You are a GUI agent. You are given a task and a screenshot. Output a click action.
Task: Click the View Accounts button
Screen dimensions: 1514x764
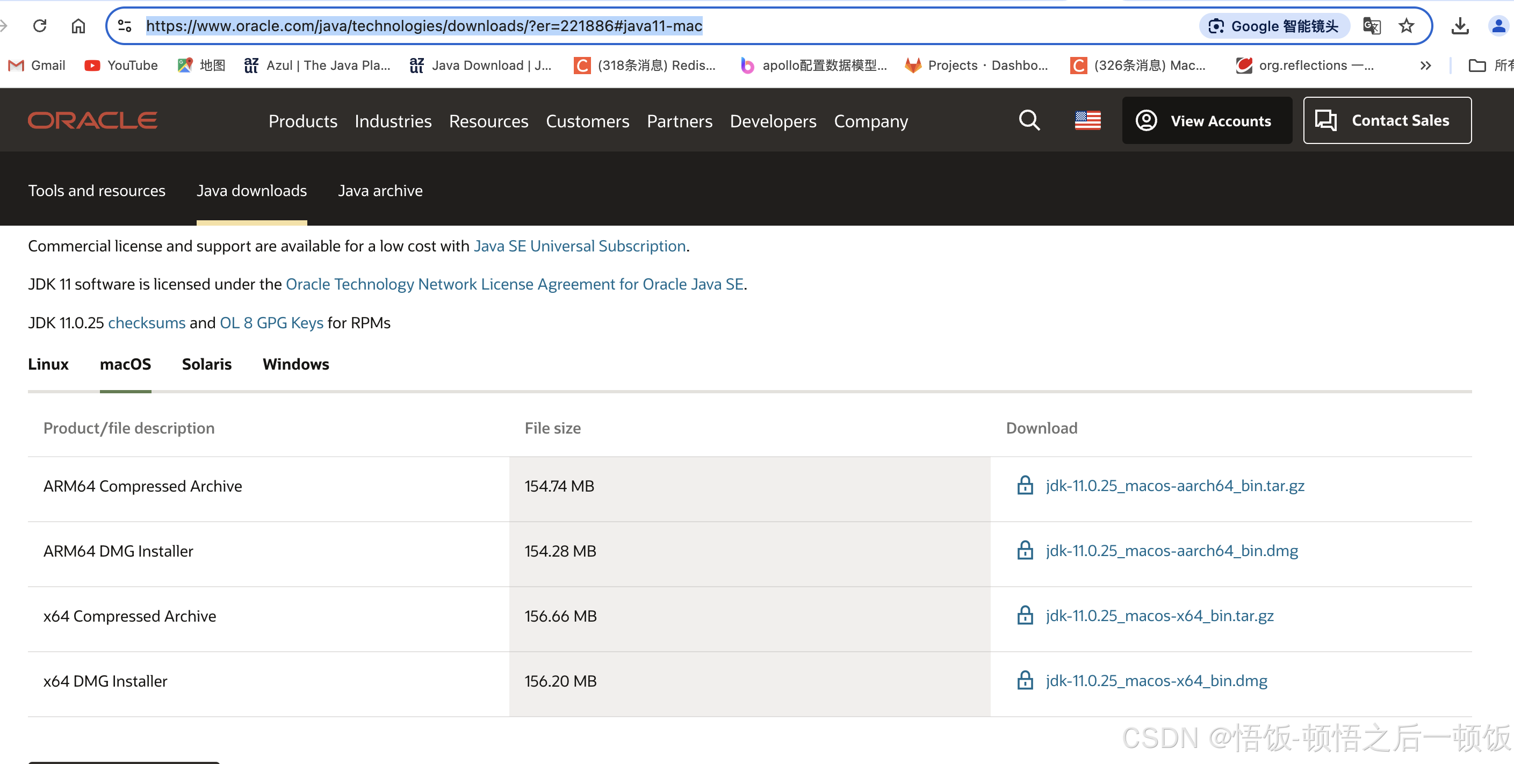coord(1207,120)
